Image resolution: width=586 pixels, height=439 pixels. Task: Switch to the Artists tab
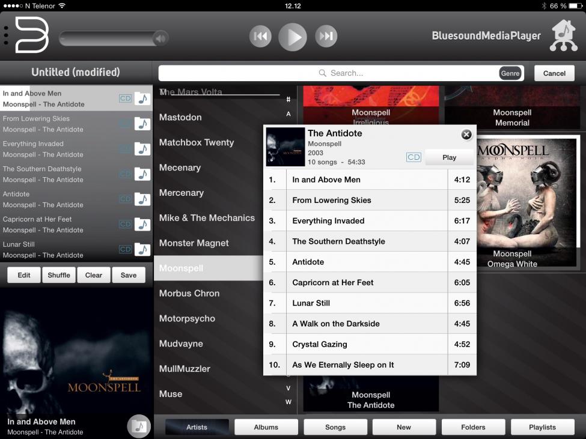tap(197, 427)
